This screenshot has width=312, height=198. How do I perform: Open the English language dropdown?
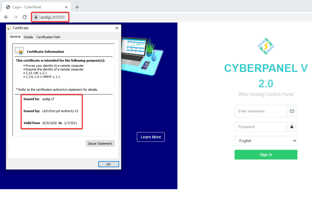(x=266, y=141)
